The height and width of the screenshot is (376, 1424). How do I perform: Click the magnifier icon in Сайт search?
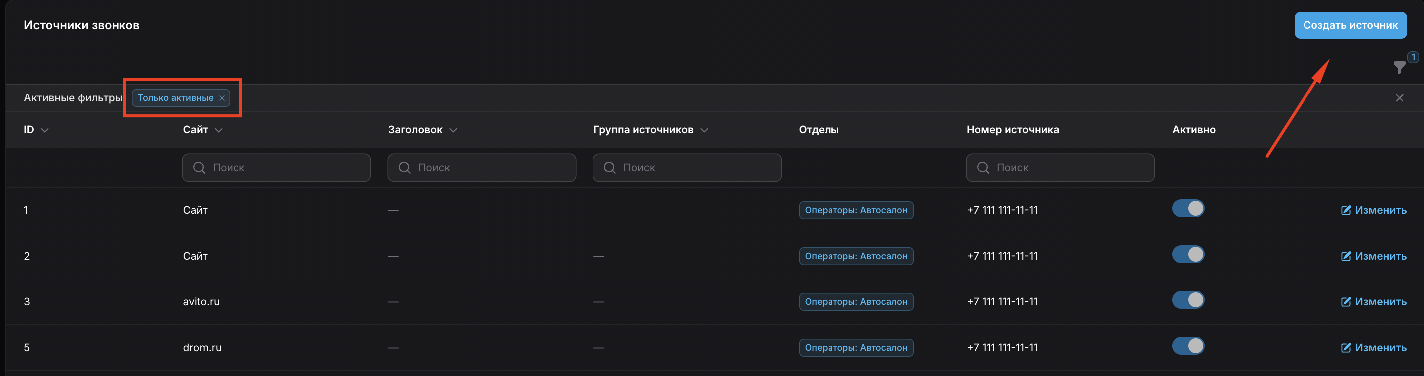(199, 167)
